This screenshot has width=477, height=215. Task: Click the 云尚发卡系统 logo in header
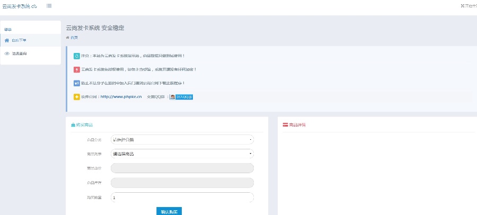(x=19, y=6)
